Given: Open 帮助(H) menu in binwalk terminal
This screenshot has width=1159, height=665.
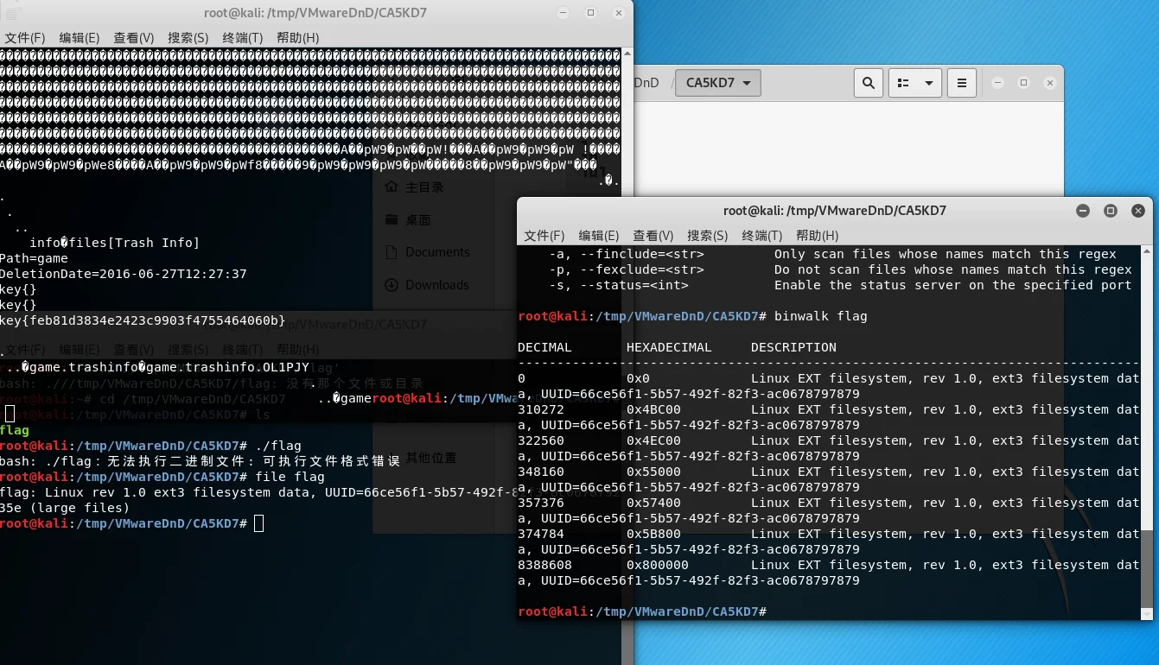Looking at the screenshot, I should click(818, 236).
